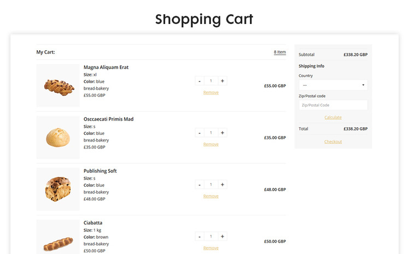Screen dimensions: 409x254
Task: Click the Total £338.20 GBP value
Action: click(x=355, y=129)
